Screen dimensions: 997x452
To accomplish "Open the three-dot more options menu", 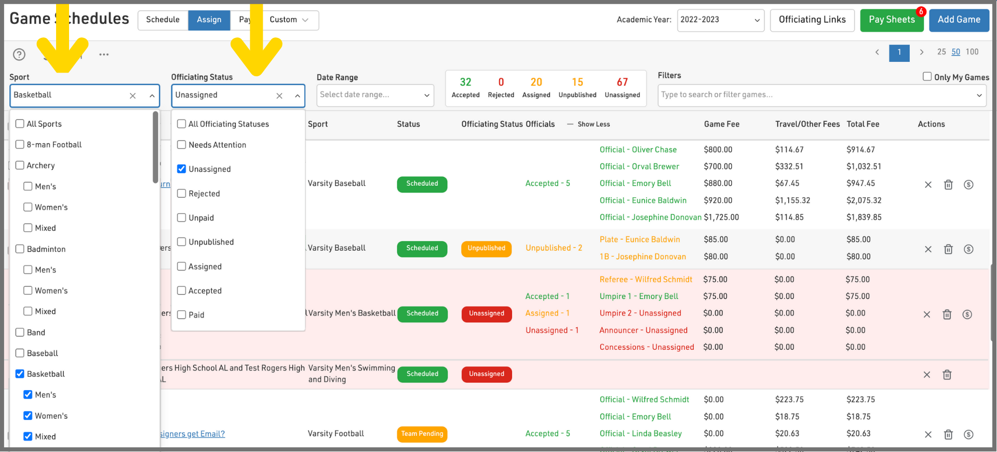I will [x=104, y=54].
